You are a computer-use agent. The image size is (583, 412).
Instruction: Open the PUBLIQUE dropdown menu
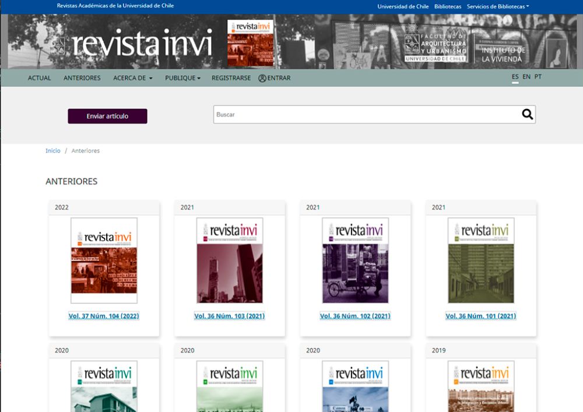coord(183,78)
